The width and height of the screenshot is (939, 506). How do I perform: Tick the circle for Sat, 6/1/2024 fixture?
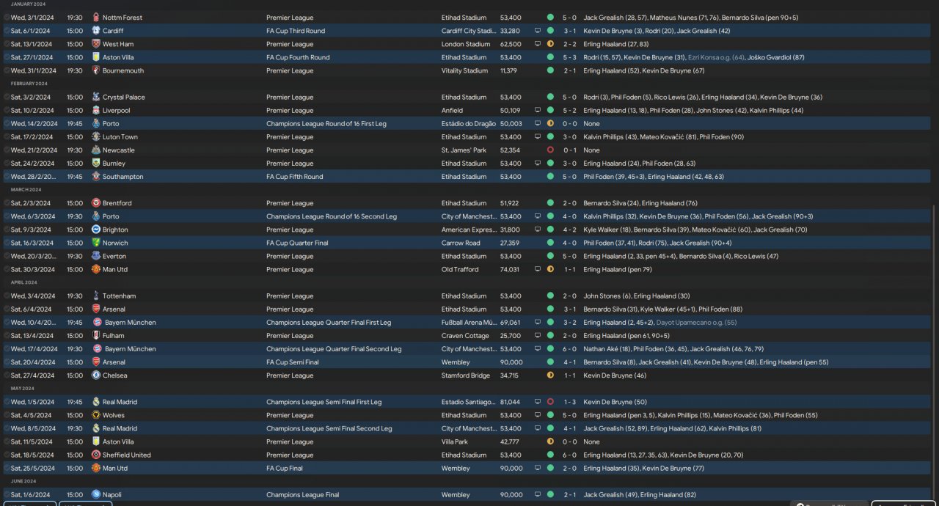coord(7,31)
